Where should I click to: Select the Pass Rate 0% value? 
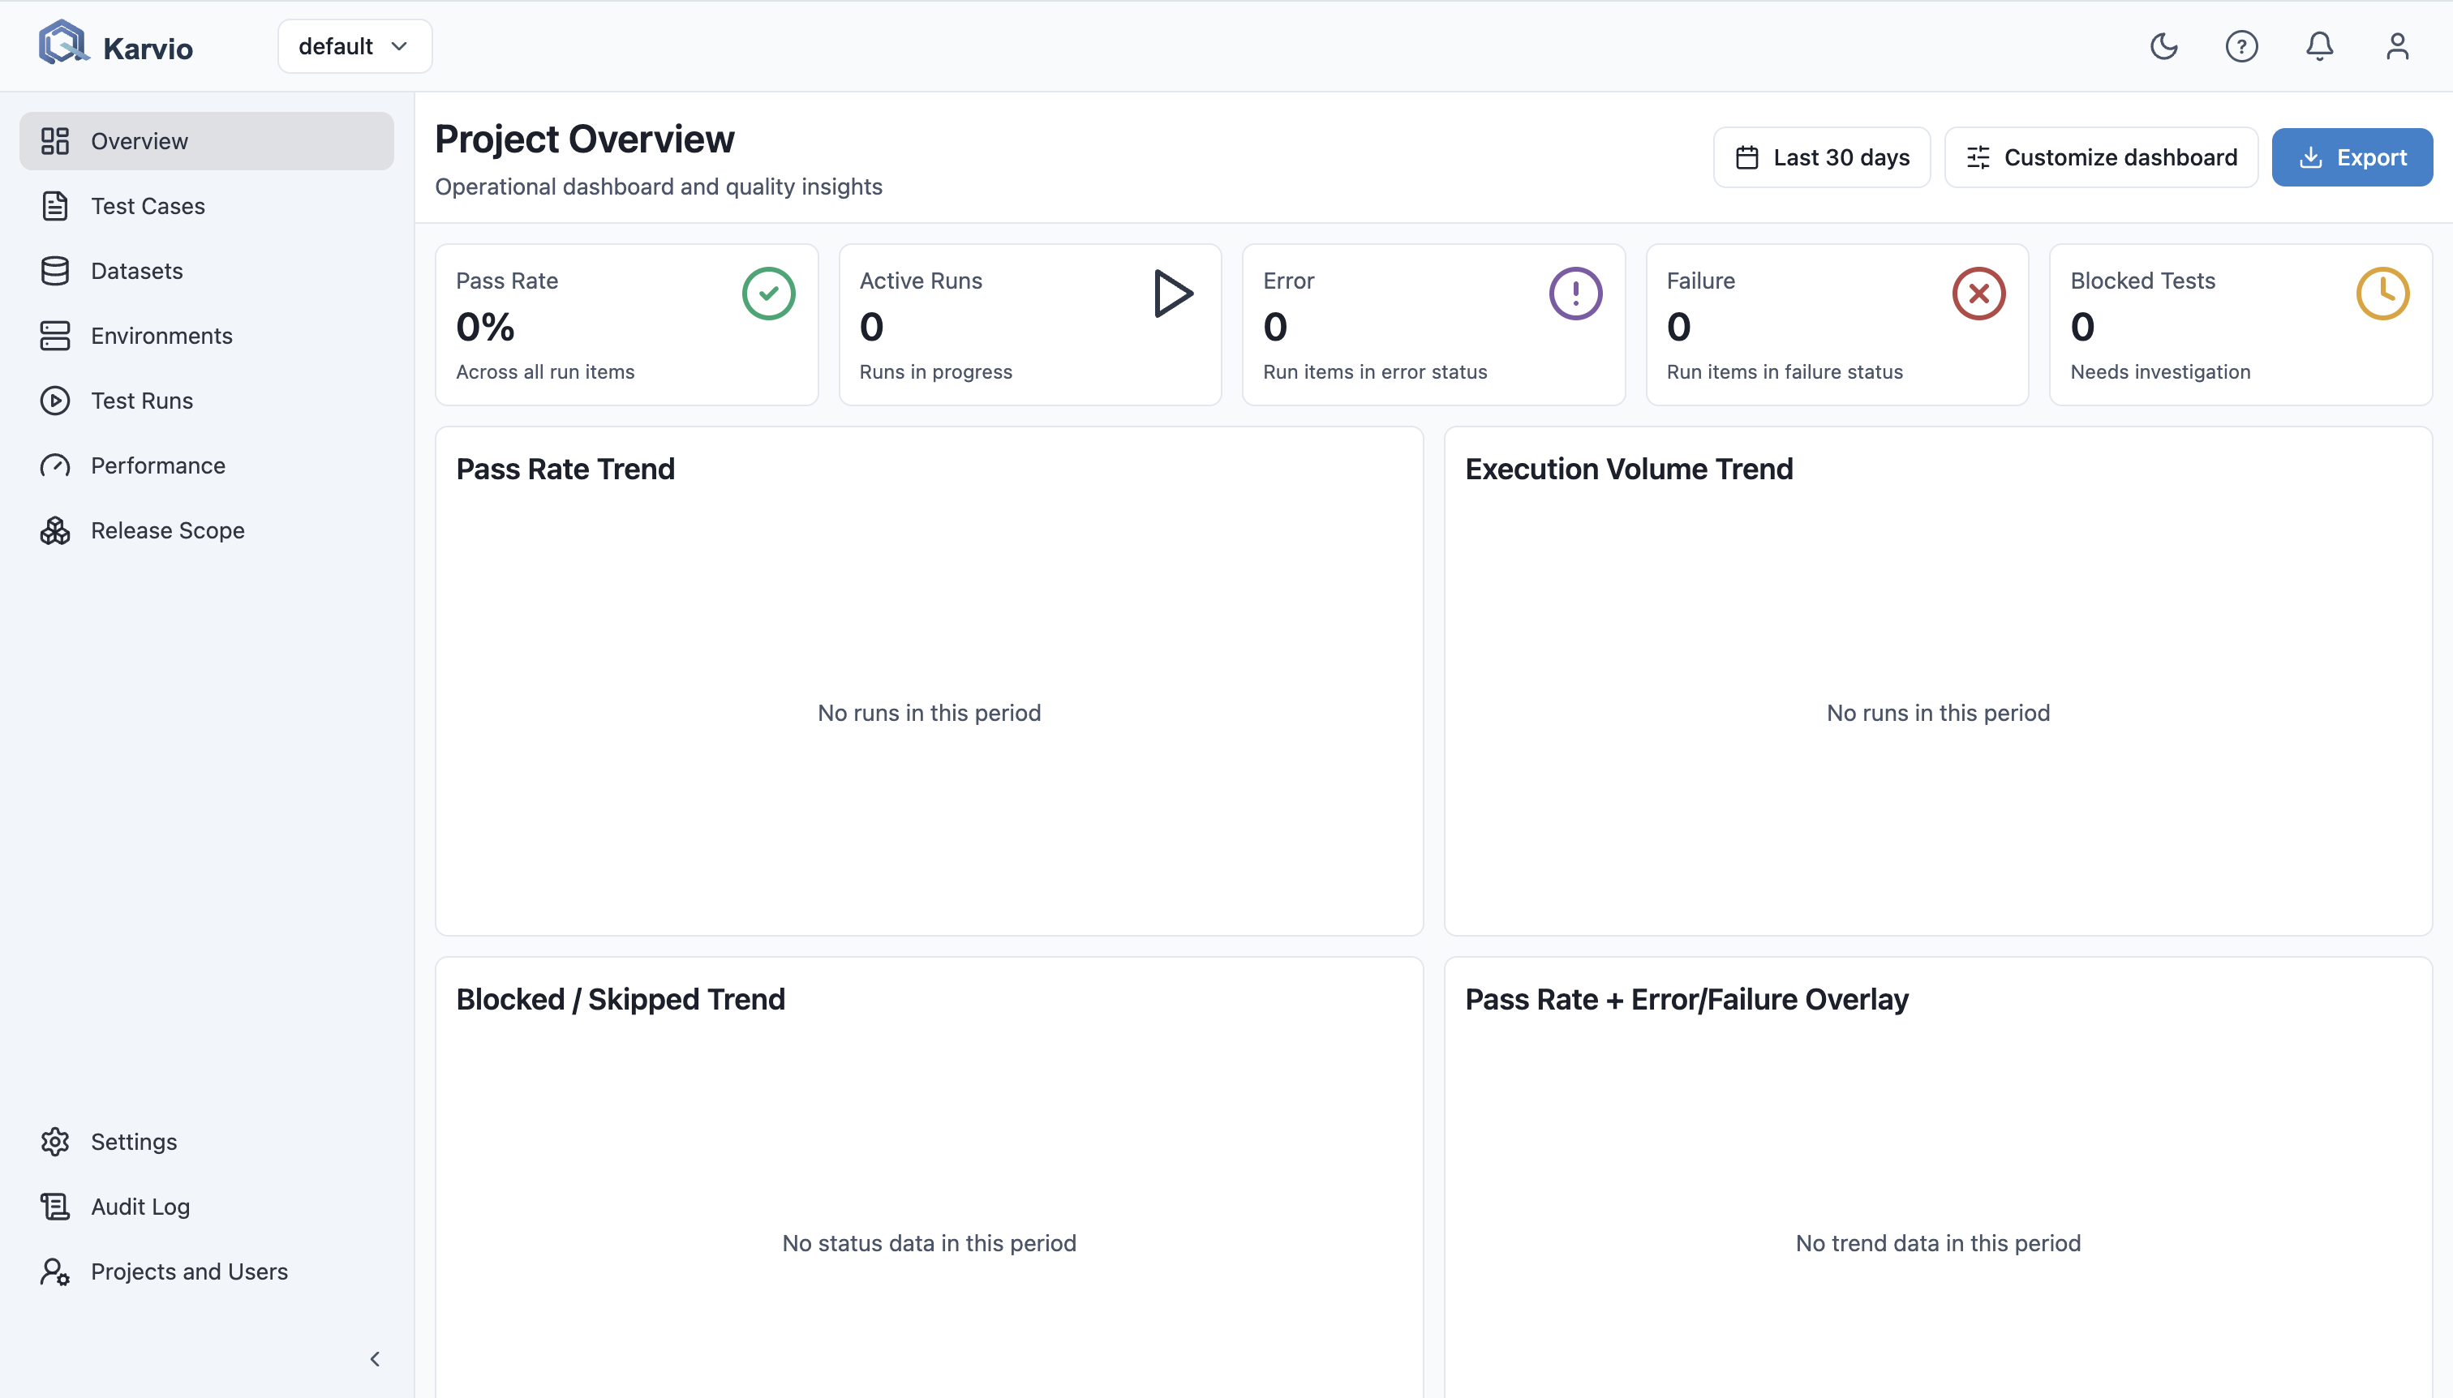(x=485, y=328)
